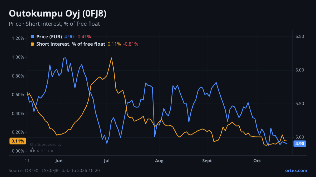Click the 0.20% left axis label
The height and width of the screenshot is (177, 316).
pyautogui.click(x=18, y=132)
